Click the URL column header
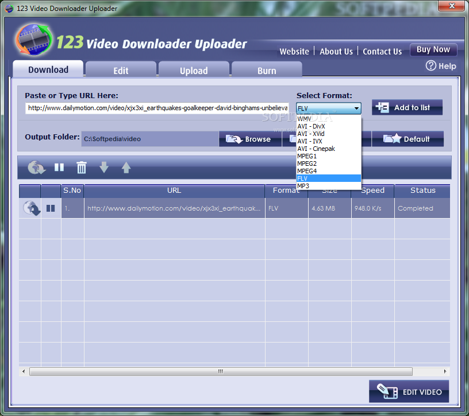Screen dimensions: 469x416 (x=174, y=190)
